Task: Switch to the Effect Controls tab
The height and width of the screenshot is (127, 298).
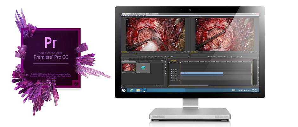Action: point(135,17)
